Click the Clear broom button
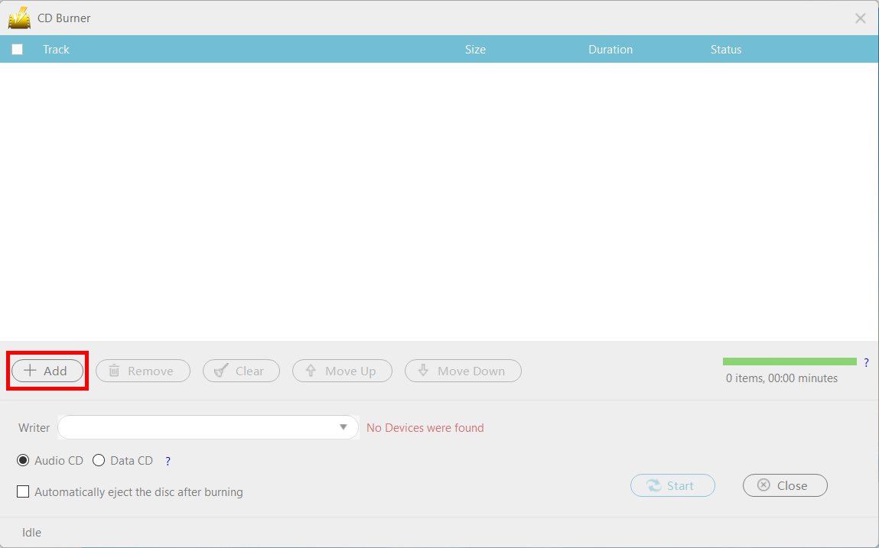879x548 pixels. [241, 371]
